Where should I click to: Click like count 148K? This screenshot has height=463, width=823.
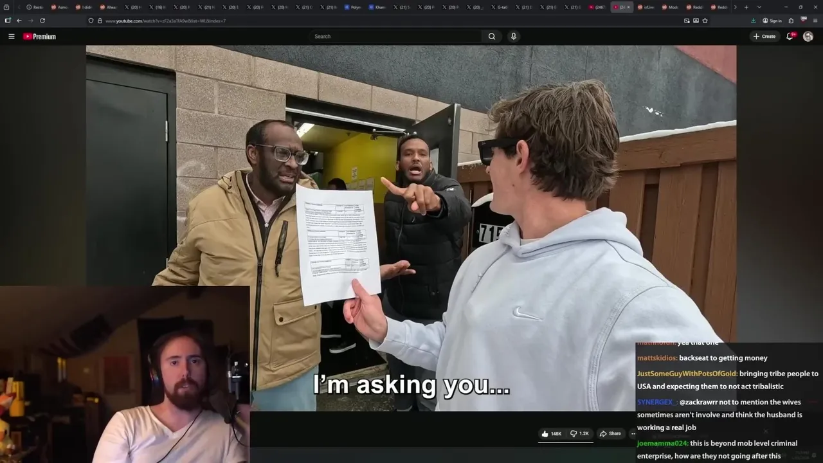point(556,433)
